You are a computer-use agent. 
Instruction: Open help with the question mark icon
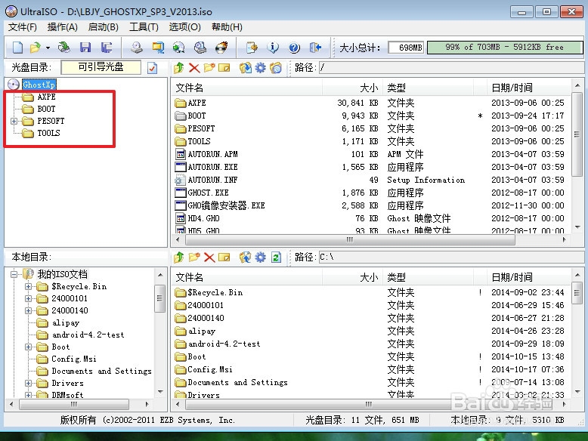tap(294, 48)
